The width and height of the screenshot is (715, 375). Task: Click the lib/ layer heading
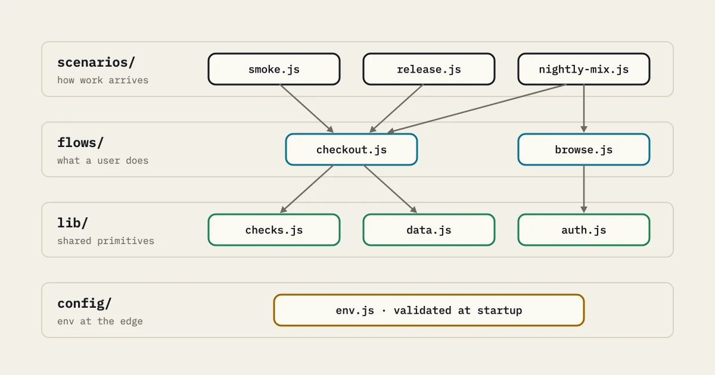tap(73, 223)
